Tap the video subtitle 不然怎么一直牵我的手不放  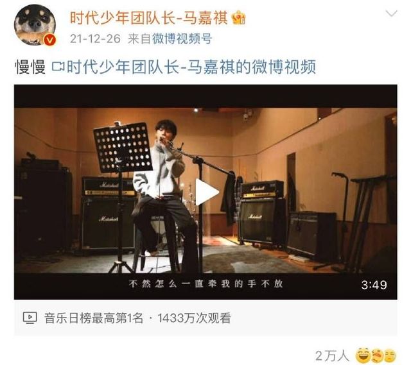[205, 284]
